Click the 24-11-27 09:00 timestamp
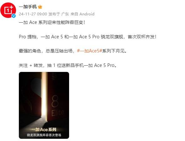 pyautogui.click(x=33, y=14)
